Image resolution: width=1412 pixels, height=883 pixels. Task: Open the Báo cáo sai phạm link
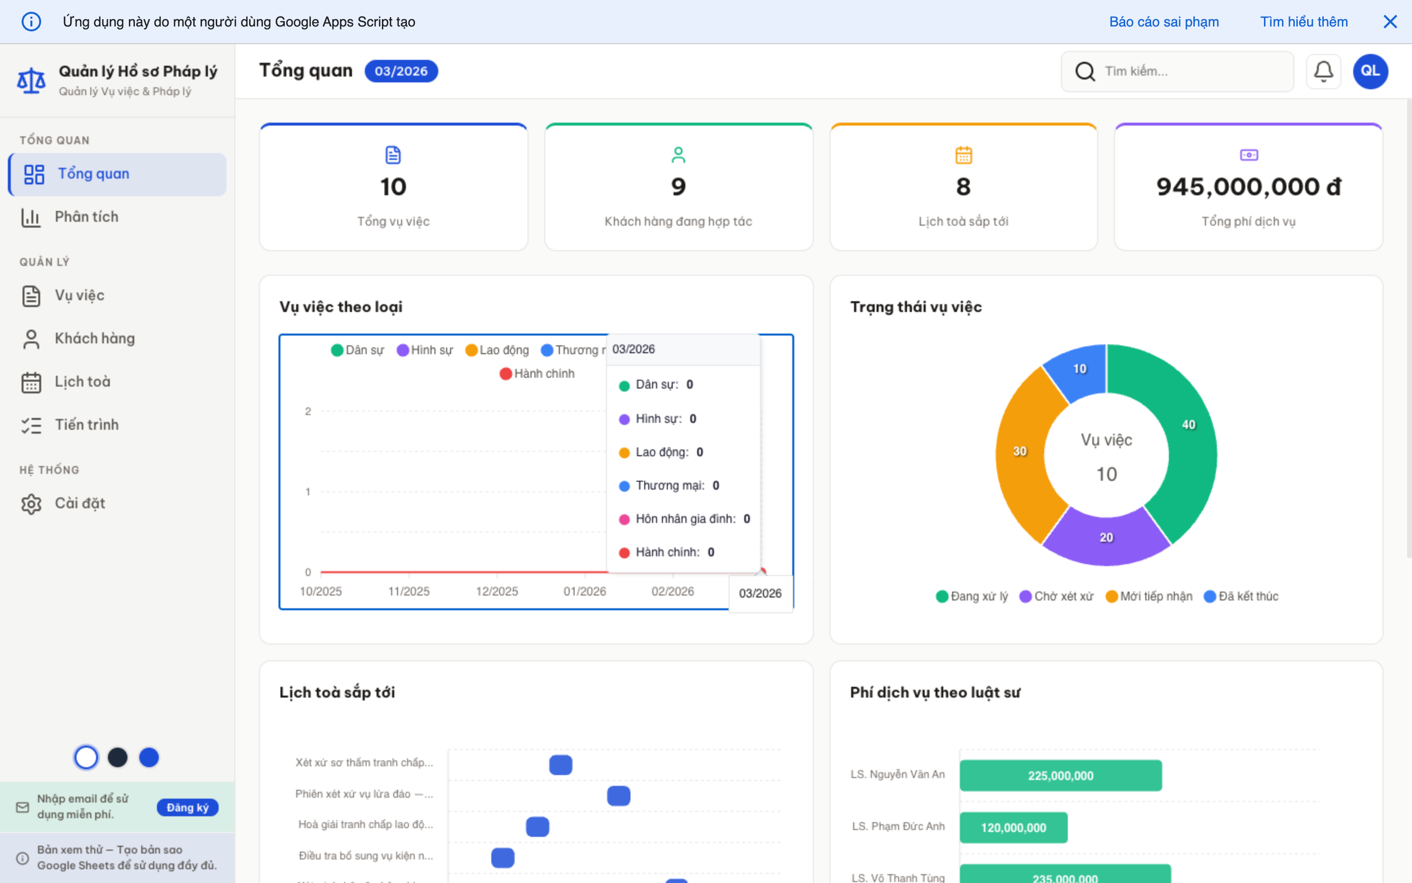tap(1163, 22)
